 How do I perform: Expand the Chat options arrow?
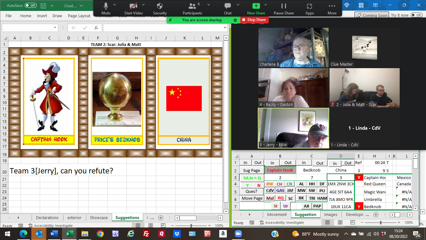pyautogui.click(x=238, y=5)
